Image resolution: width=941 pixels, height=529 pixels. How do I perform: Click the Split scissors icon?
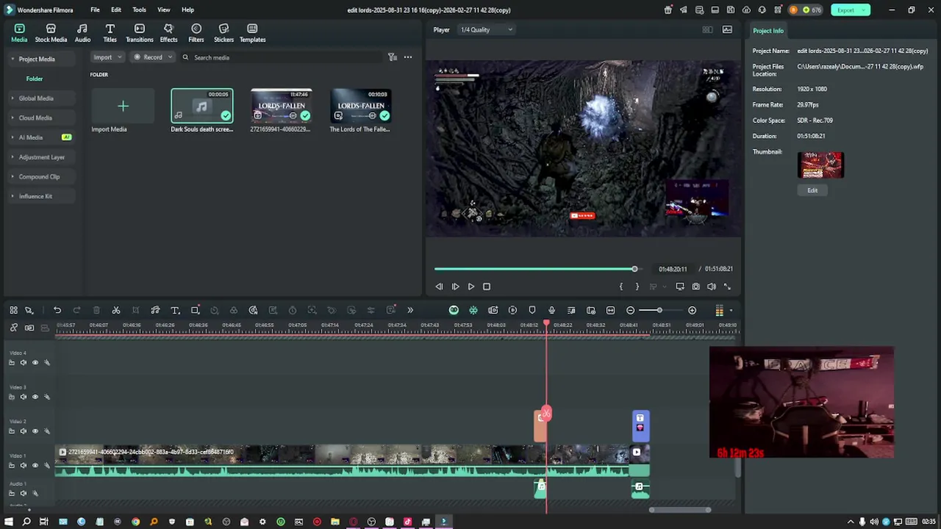tap(115, 310)
